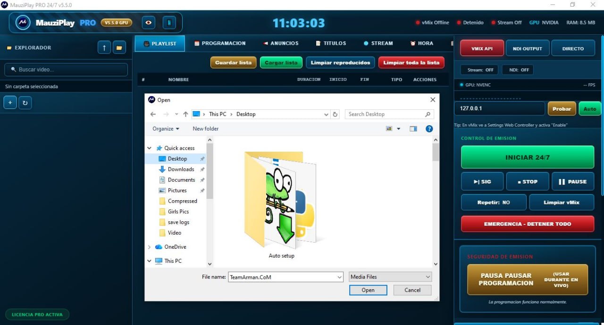This screenshot has height=325, width=604.
Task: Focus the Buscar video search field
Action: click(66, 70)
